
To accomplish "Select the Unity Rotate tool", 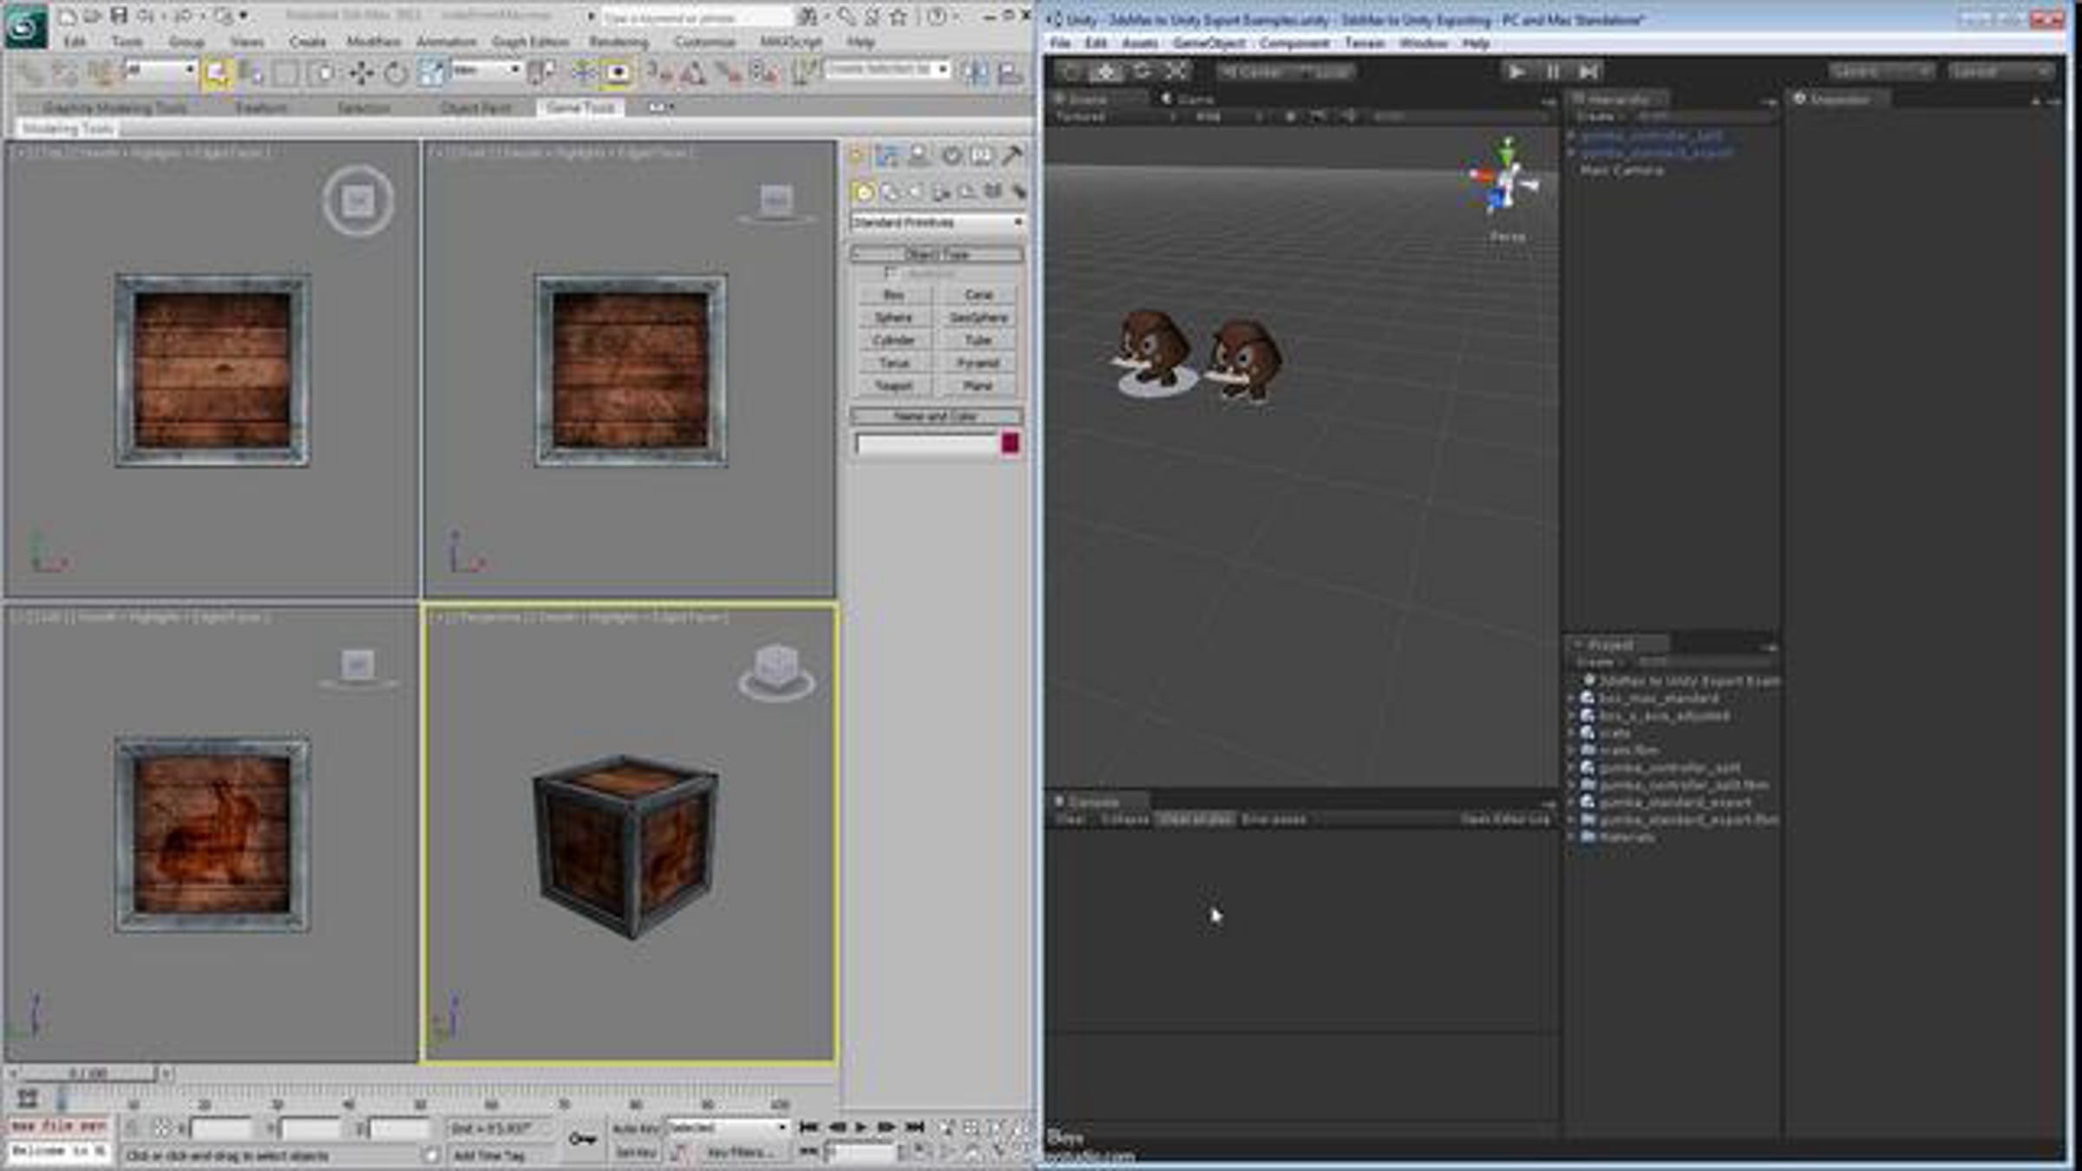I will (x=1142, y=72).
